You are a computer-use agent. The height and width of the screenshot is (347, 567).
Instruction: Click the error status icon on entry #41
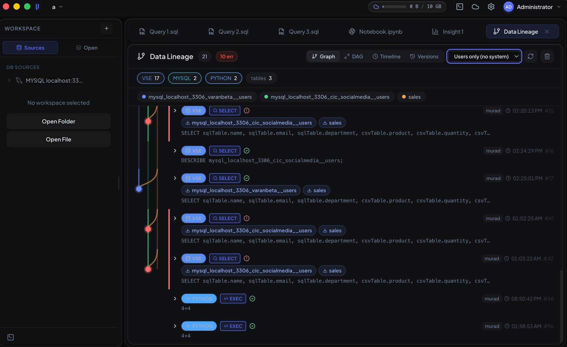coord(246,218)
